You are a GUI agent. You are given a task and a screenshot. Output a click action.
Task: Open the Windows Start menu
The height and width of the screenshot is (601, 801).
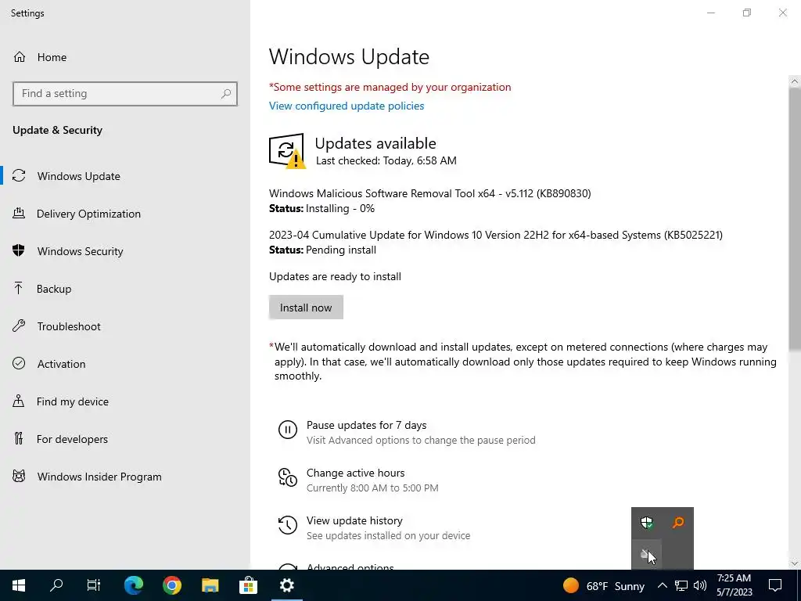coord(19,585)
